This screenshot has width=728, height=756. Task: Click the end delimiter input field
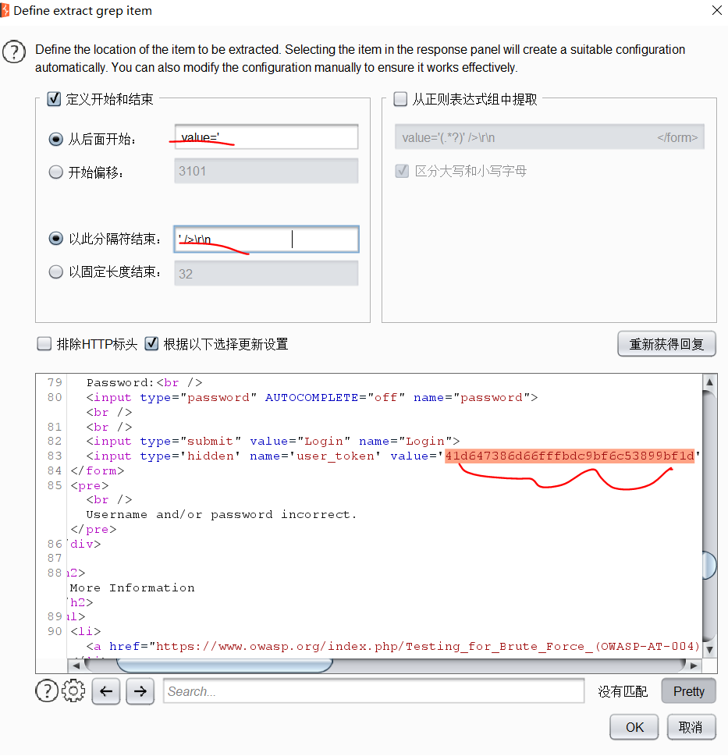point(266,240)
